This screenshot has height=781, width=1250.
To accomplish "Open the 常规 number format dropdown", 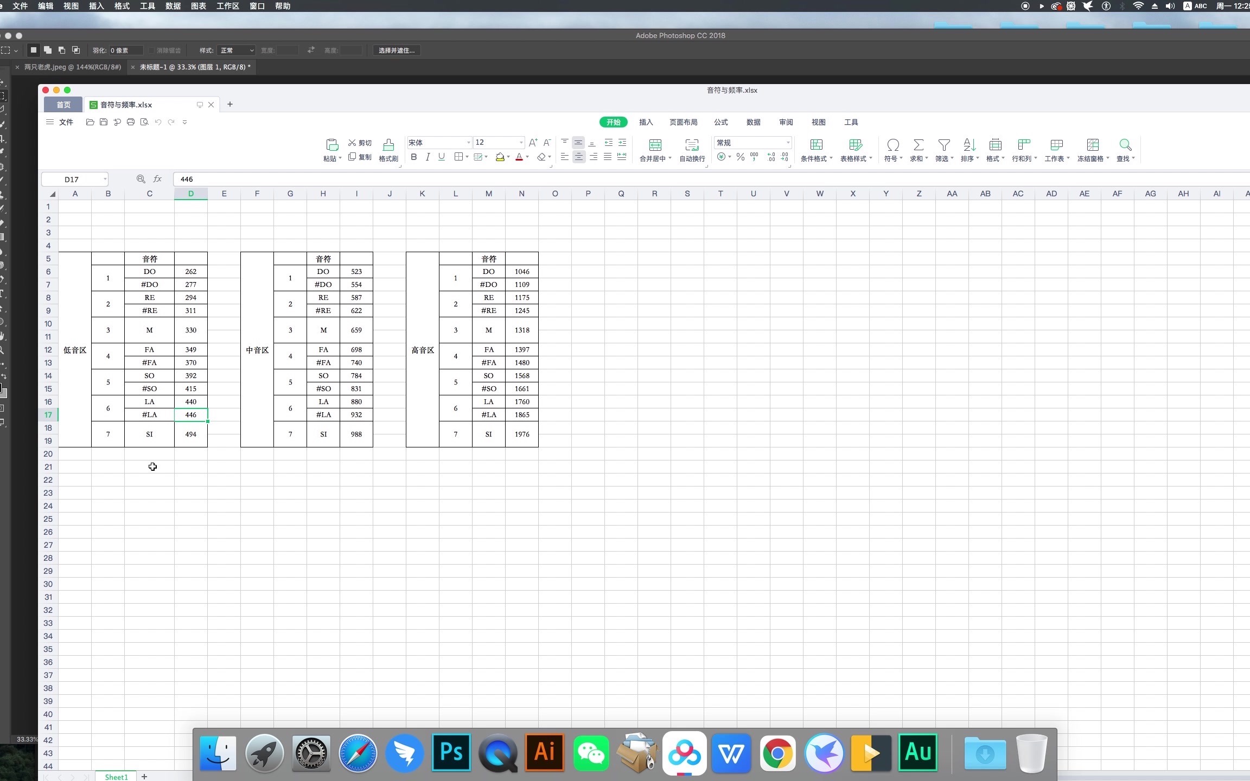I will pos(788,143).
